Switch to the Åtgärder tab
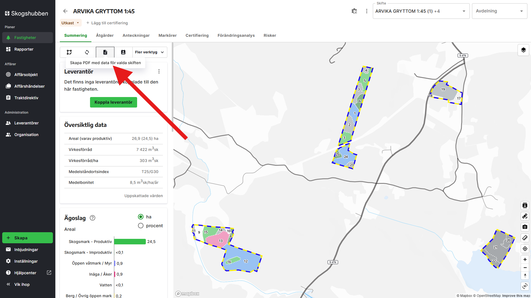Screen dimensions: 531x298 [105, 35]
